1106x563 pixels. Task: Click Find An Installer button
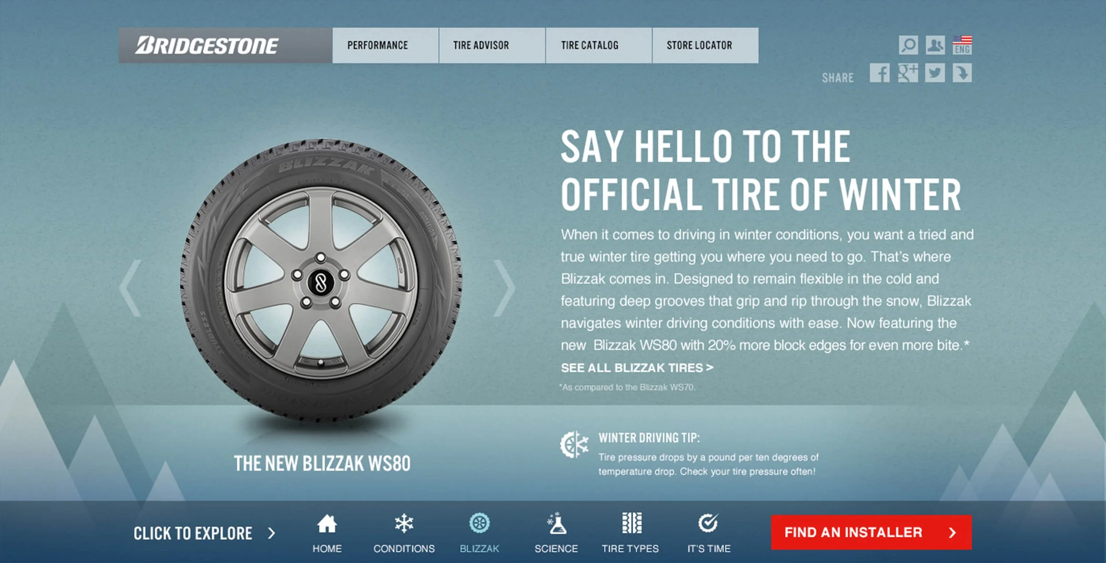click(x=872, y=532)
